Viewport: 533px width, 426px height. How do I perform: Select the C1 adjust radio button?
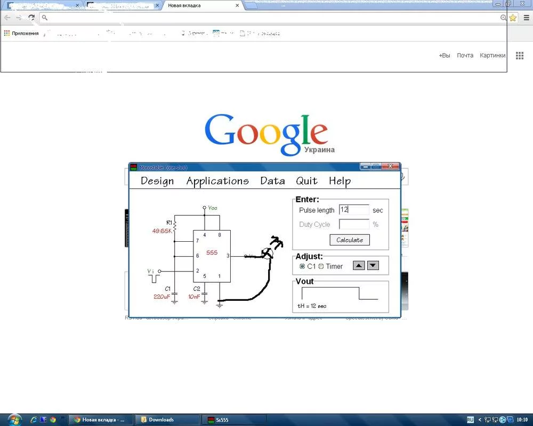click(x=302, y=266)
